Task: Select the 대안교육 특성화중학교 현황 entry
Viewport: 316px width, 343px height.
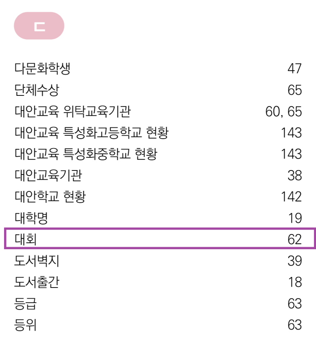Action: (86, 154)
